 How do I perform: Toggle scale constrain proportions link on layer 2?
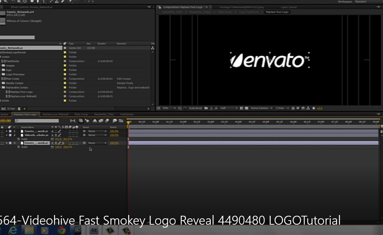[x=52, y=139]
